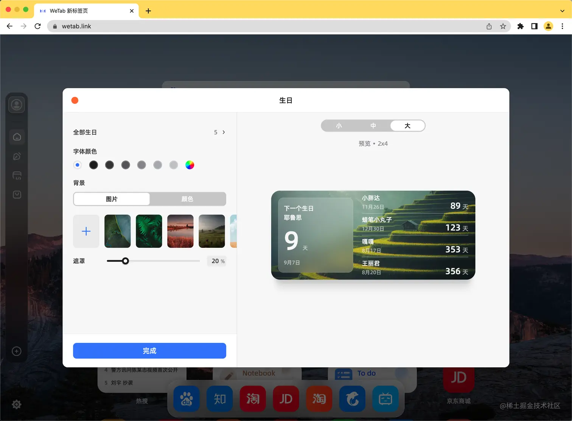572x421 pixels.
Task: Click the blue 完成 button
Action: 149,351
